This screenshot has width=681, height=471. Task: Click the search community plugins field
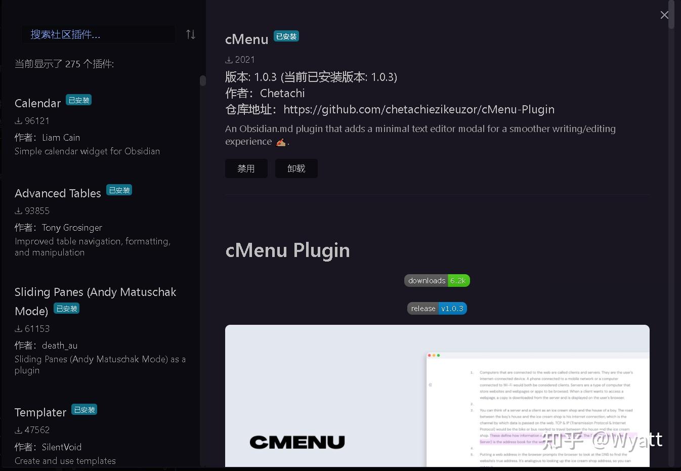point(99,34)
